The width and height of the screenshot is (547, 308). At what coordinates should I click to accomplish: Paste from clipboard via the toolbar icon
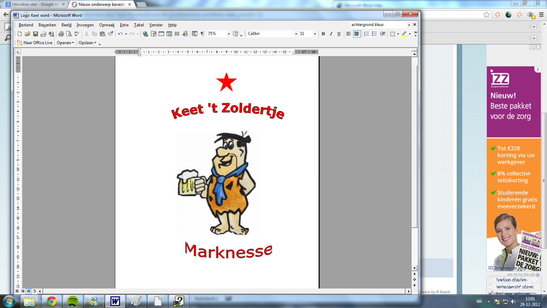click(x=102, y=34)
